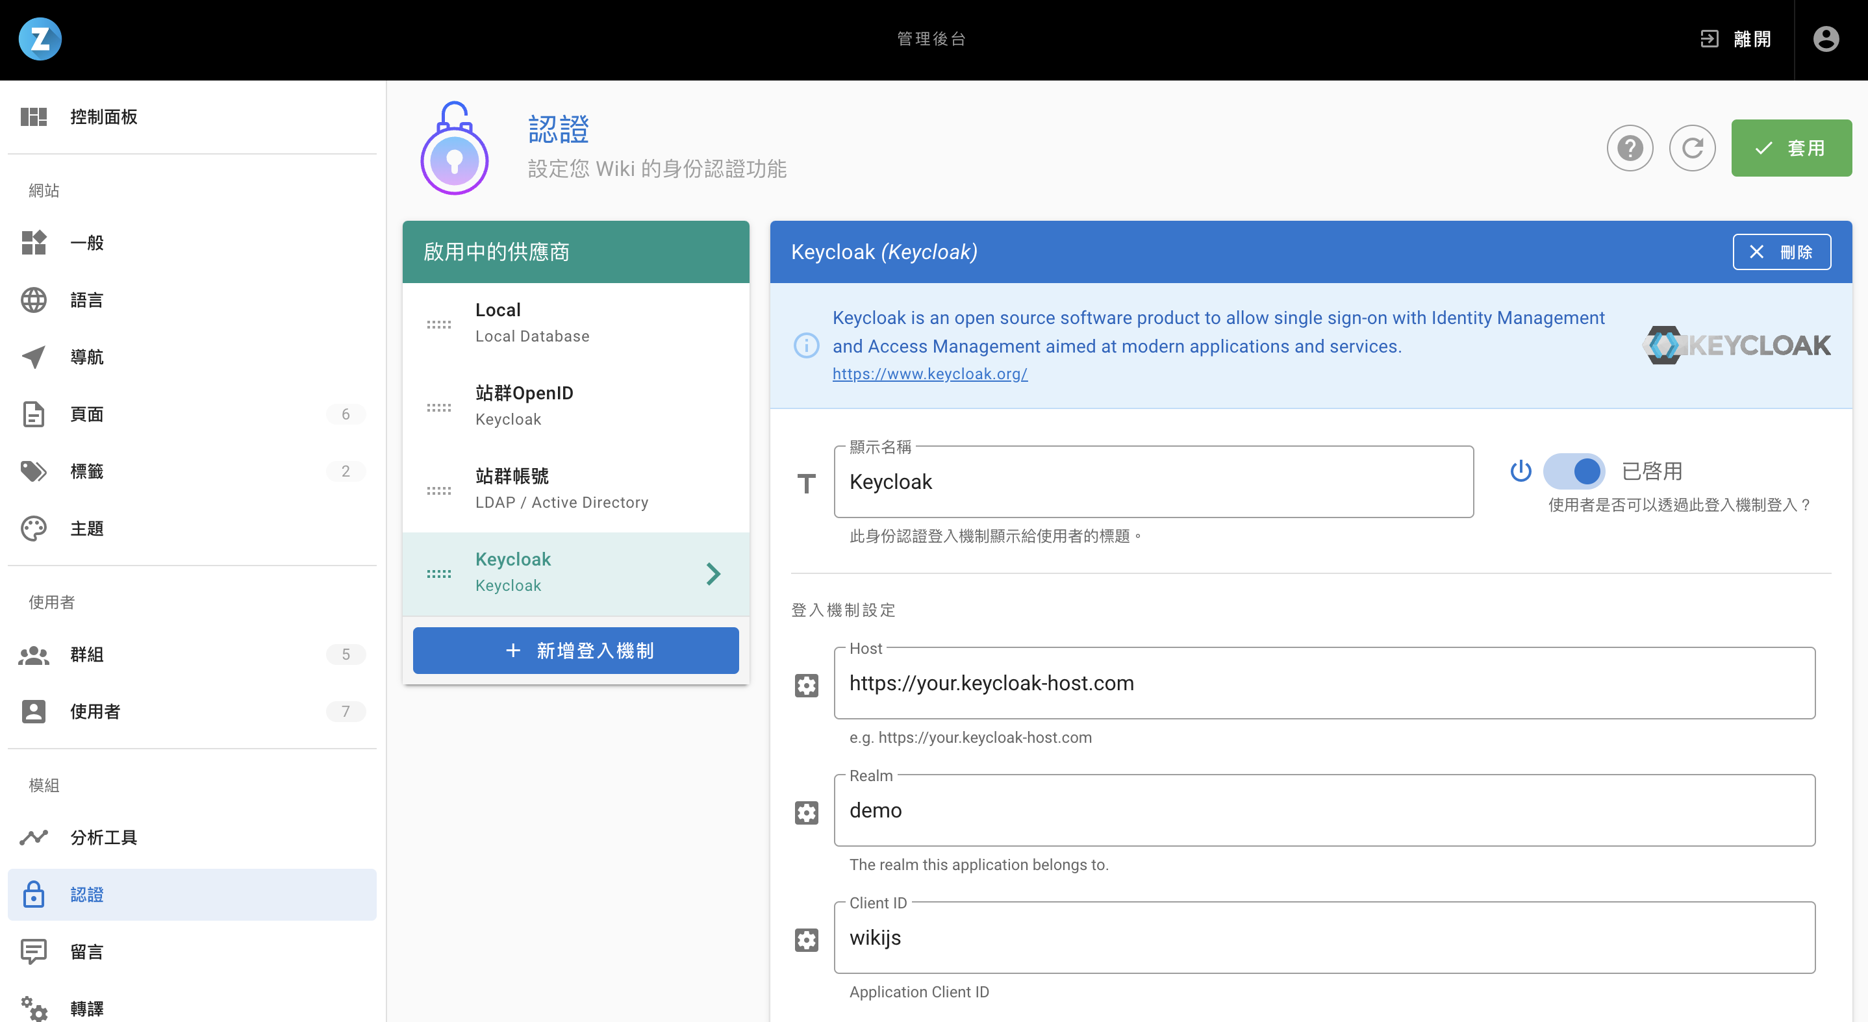This screenshot has height=1022, width=1868.
Task: Select 站群OpenID Keycloak provider
Action: click(x=575, y=406)
